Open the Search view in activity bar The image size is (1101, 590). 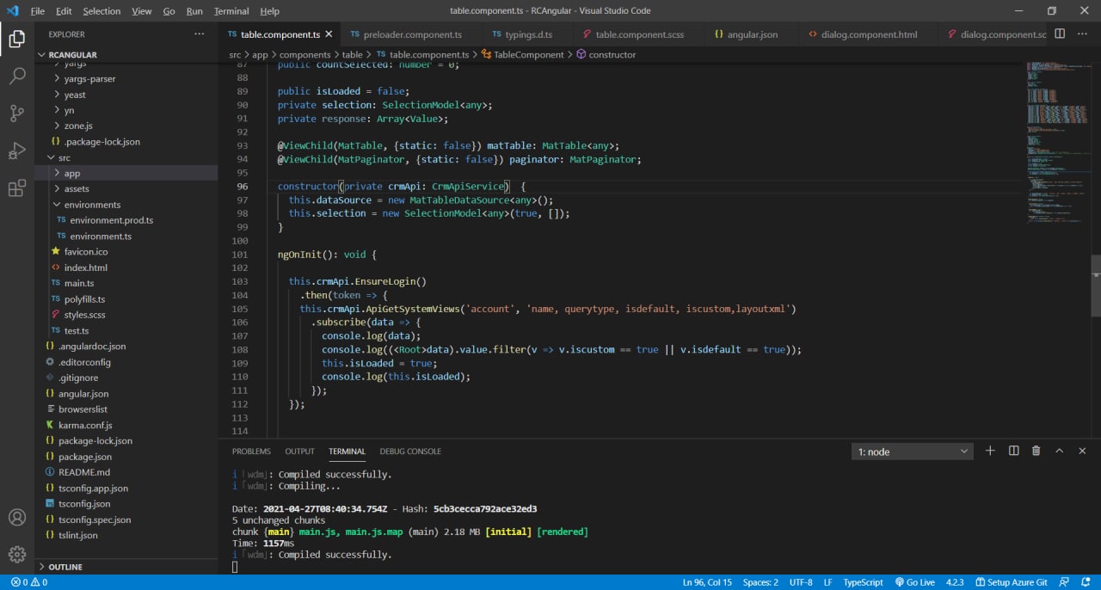click(x=16, y=76)
